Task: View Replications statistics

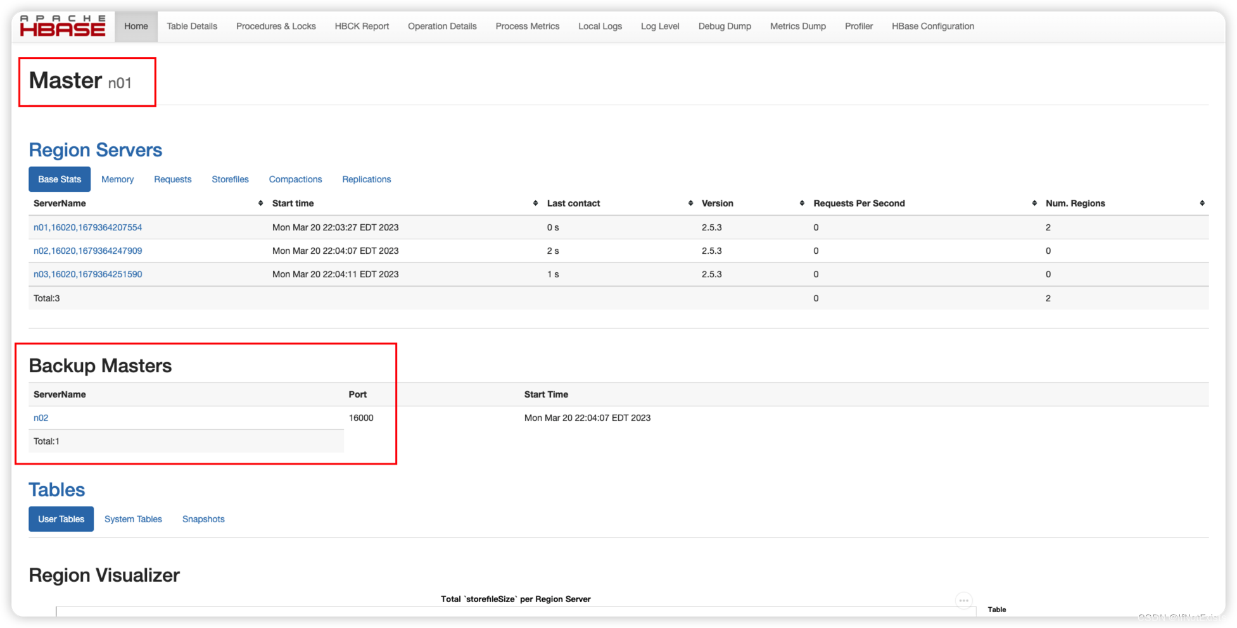Action: click(366, 179)
